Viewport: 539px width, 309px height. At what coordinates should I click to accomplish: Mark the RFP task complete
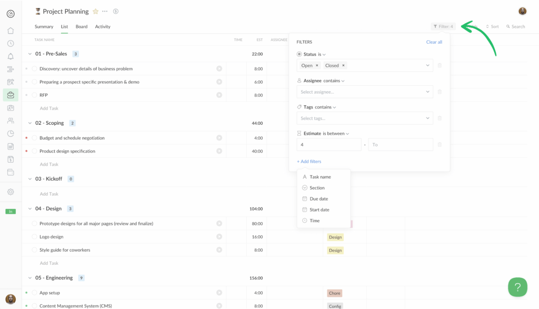pyautogui.click(x=34, y=95)
